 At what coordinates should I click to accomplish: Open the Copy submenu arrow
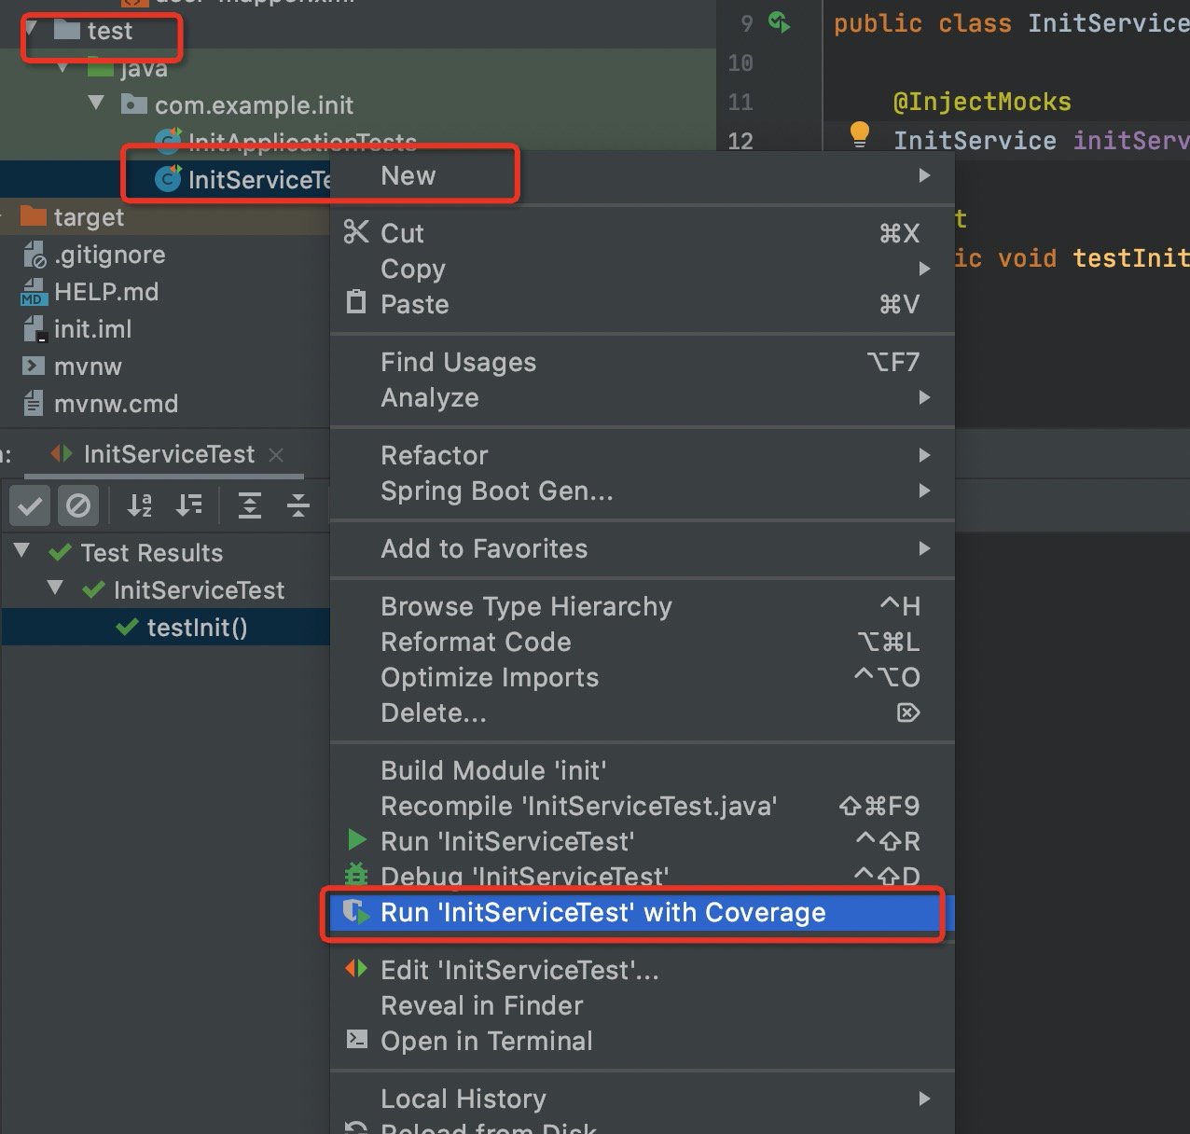click(x=924, y=269)
